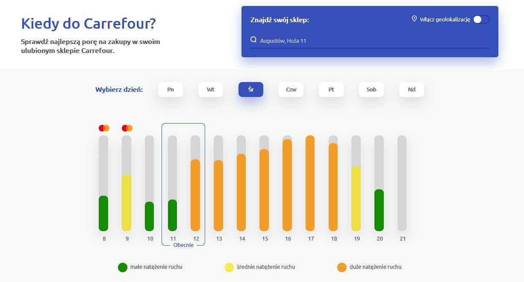
Task: Select the Śr day tab
Action: click(x=251, y=90)
